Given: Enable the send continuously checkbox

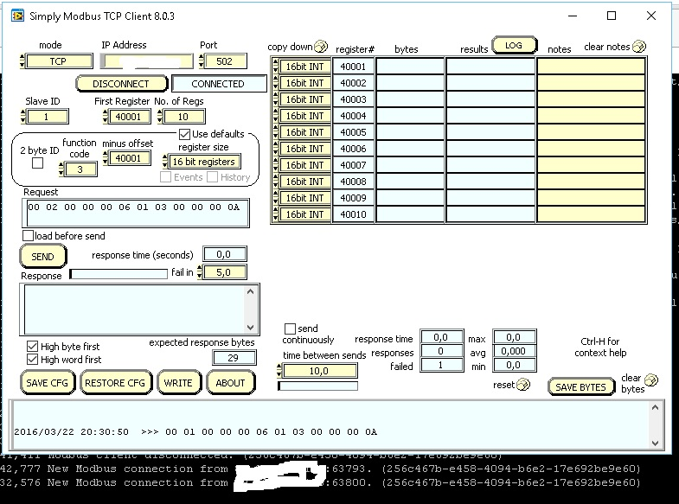Looking at the screenshot, I should (291, 329).
